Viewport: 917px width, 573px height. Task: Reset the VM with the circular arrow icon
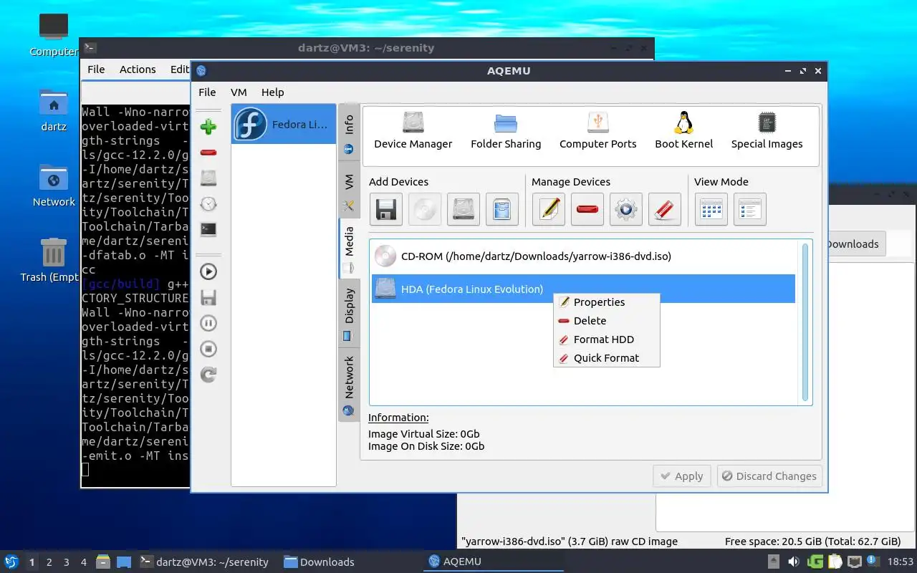pyautogui.click(x=208, y=374)
